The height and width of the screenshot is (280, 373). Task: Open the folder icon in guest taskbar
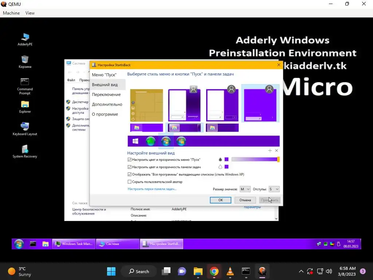click(45, 244)
